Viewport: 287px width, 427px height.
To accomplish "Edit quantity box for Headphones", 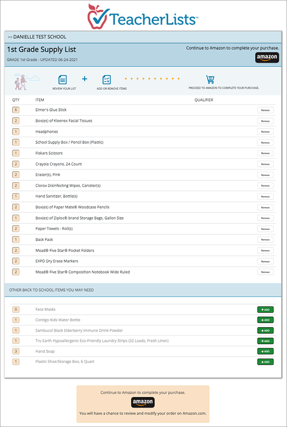I will [x=16, y=131].
